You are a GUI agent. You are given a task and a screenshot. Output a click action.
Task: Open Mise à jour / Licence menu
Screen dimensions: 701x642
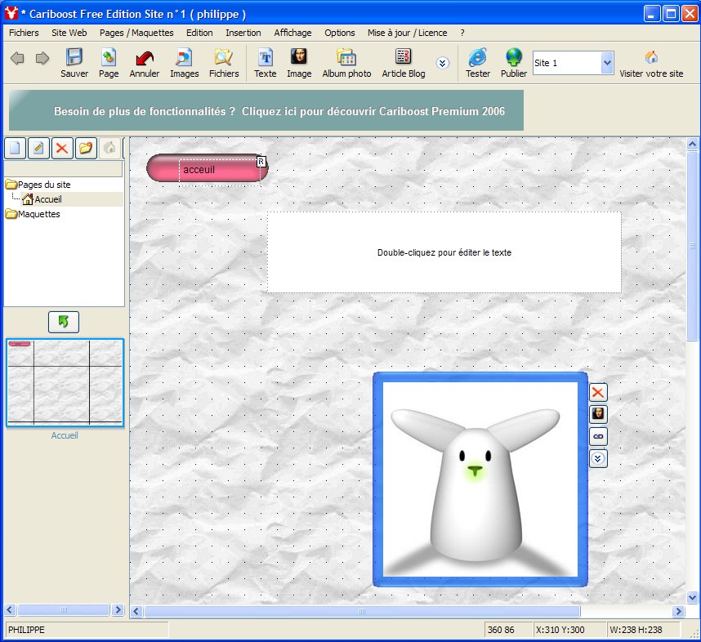point(407,33)
